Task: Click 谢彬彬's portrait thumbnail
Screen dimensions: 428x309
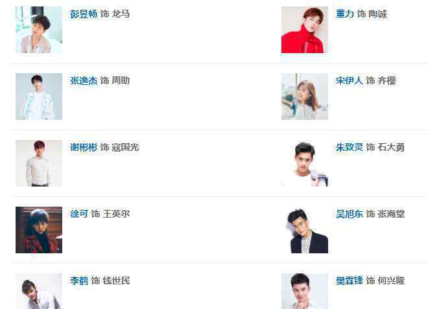Action: [39, 163]
